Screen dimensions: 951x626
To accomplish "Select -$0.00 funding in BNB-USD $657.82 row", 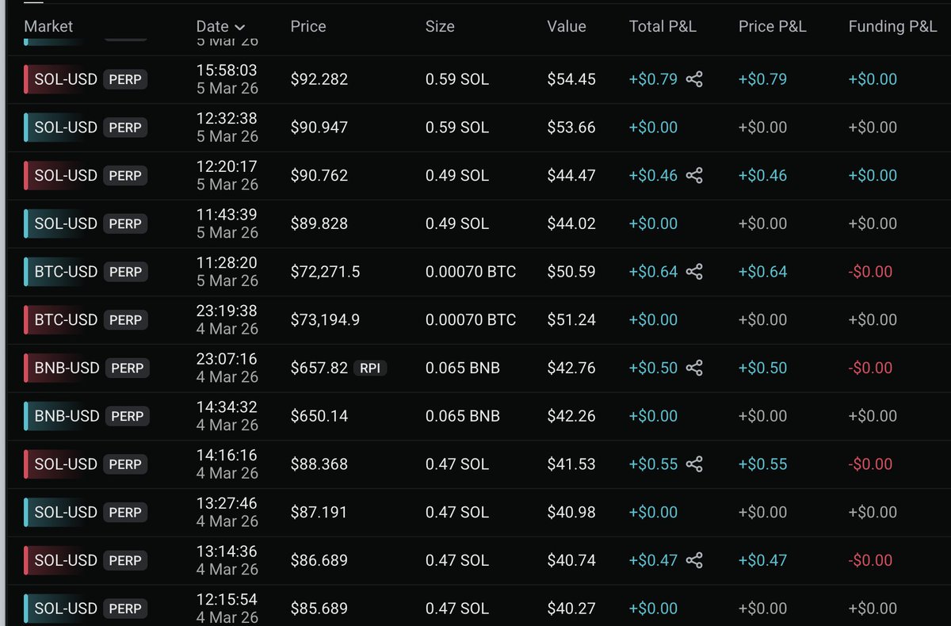I will pyautogui.click(x=870, y=368).
